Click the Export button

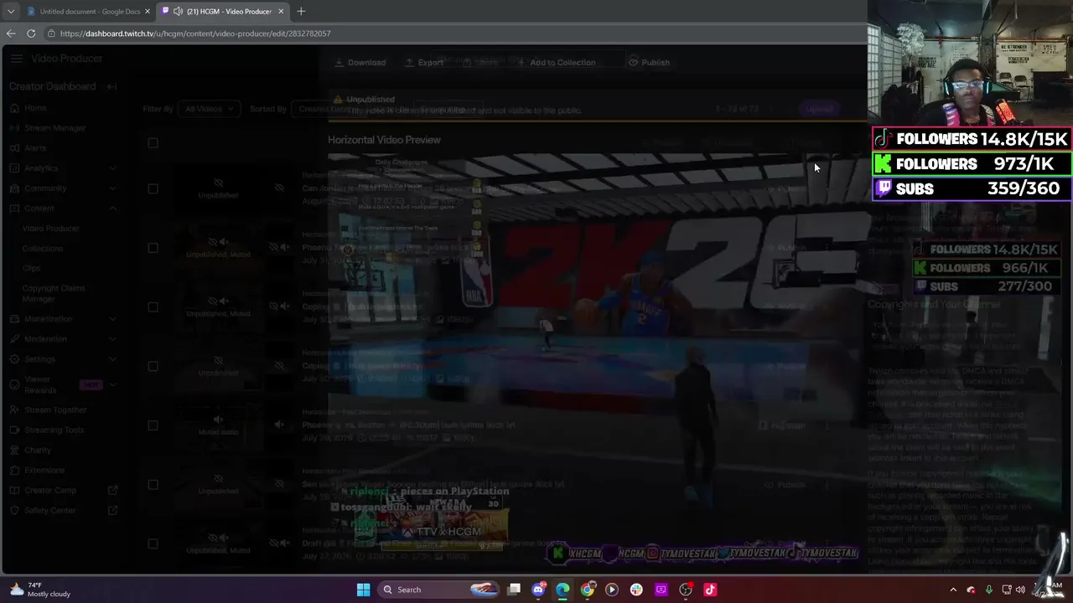point(424,63)
